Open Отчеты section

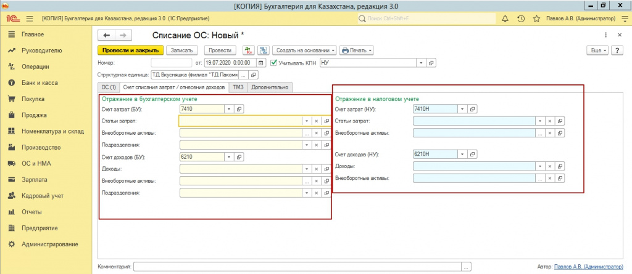pyautogui.click(x=31, y=212)
